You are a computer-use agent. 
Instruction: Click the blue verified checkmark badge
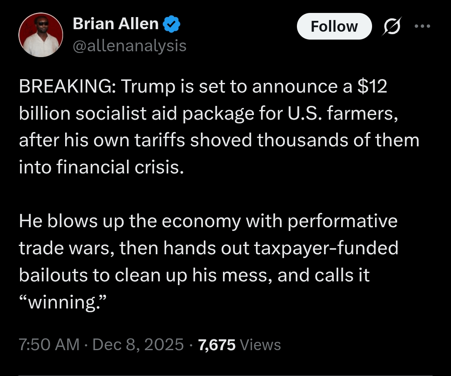[171, 25]
